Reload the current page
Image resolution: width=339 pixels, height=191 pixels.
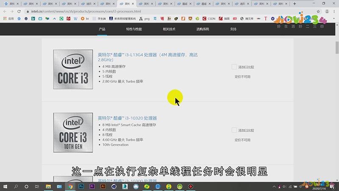point(19,11)
